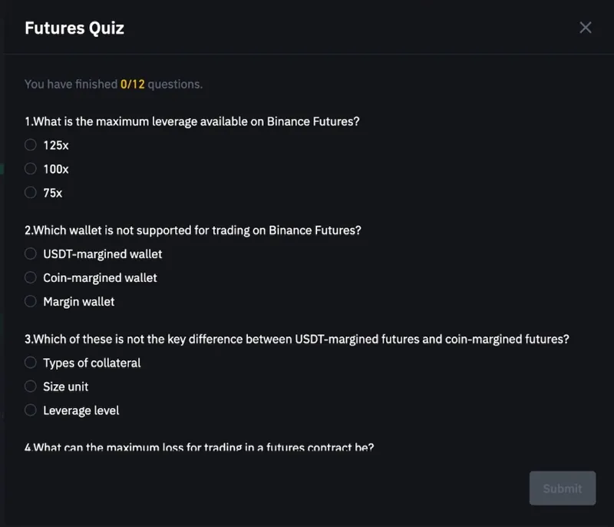Choose Coin-margined wallet radio circle
The height and width of the screenshot is (527, 614).
point(31,277)
